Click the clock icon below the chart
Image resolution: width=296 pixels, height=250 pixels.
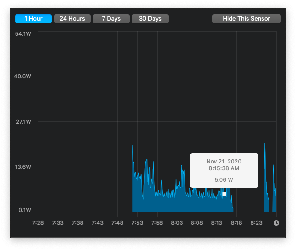pos(276,223)
